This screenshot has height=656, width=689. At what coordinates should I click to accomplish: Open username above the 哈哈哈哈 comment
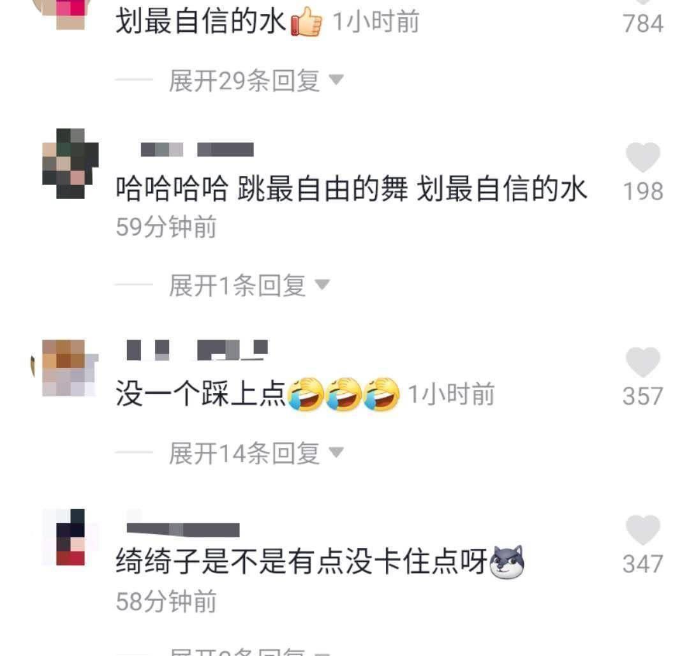point(197,149)
